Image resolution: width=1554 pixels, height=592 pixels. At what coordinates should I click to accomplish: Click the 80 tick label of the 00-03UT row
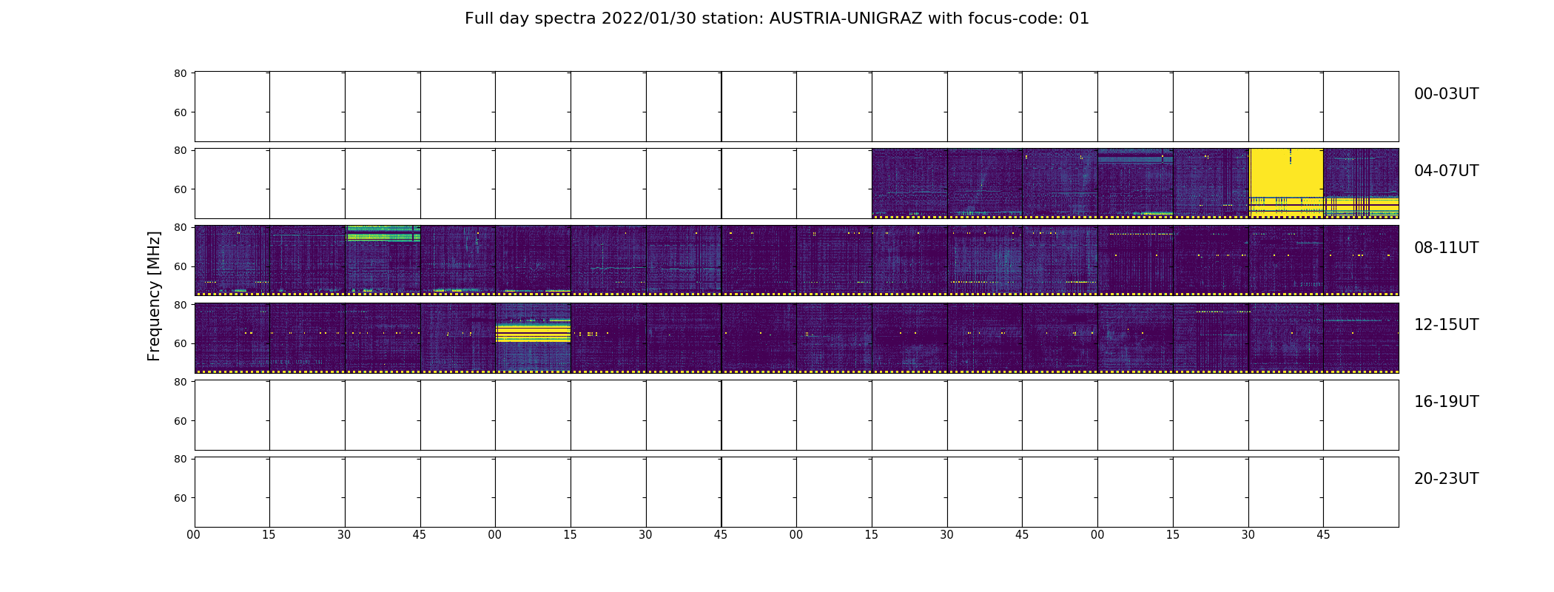[180, 73]
